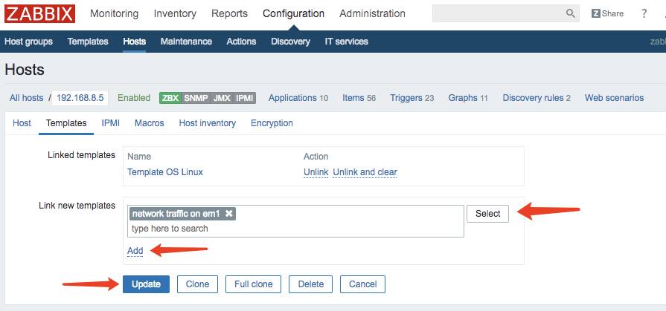Remove network traffic on em1 tag
Image resolution: width=666 pixels, height=311 pixels.
229,214
